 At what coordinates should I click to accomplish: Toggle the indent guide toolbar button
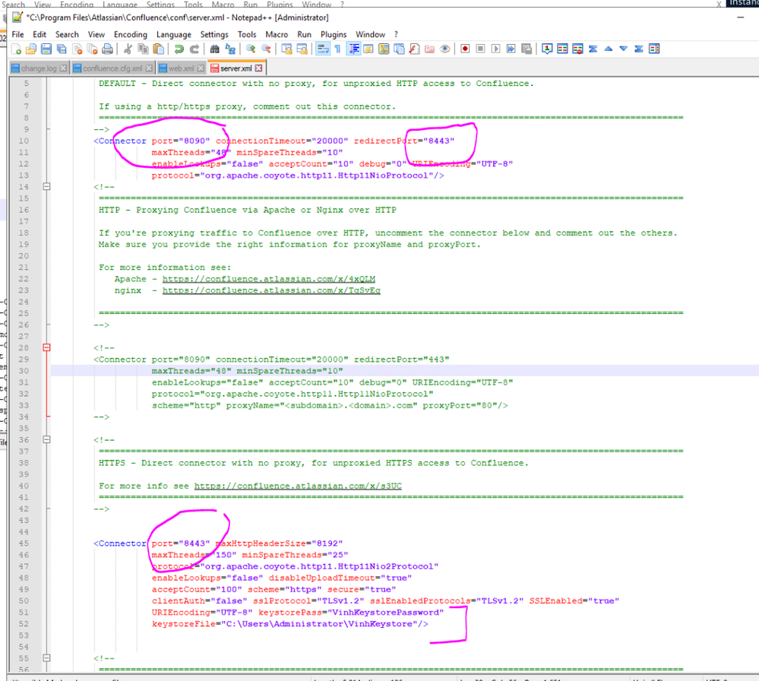(x=354, y=49)
